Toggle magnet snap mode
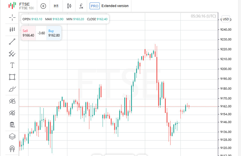The width and height of the screenshot is (241, 156). point(12,148)
